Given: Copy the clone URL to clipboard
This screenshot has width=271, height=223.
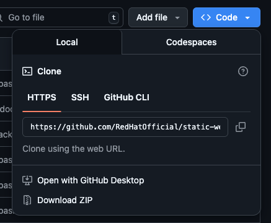Looking at the screenshot, I should (241, 127).
